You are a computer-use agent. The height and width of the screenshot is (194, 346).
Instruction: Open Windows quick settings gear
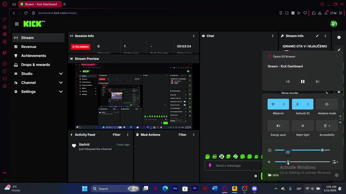(x=337, y=175)
